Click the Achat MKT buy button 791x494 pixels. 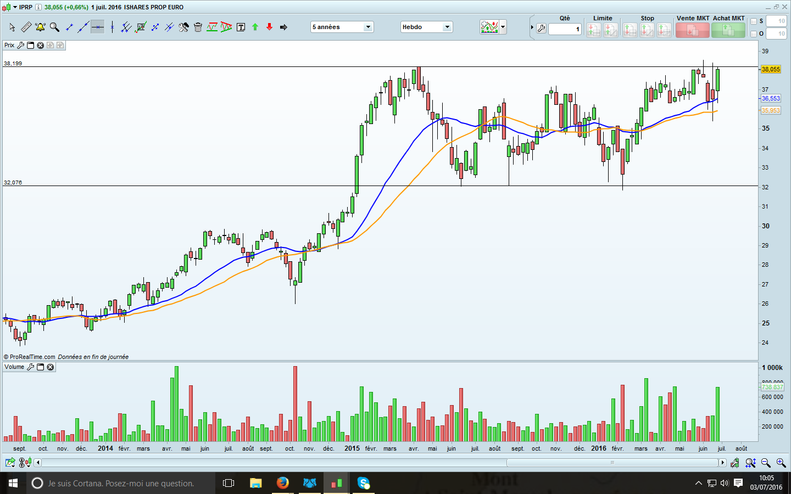pyautogui.click(x=728, y=30)
